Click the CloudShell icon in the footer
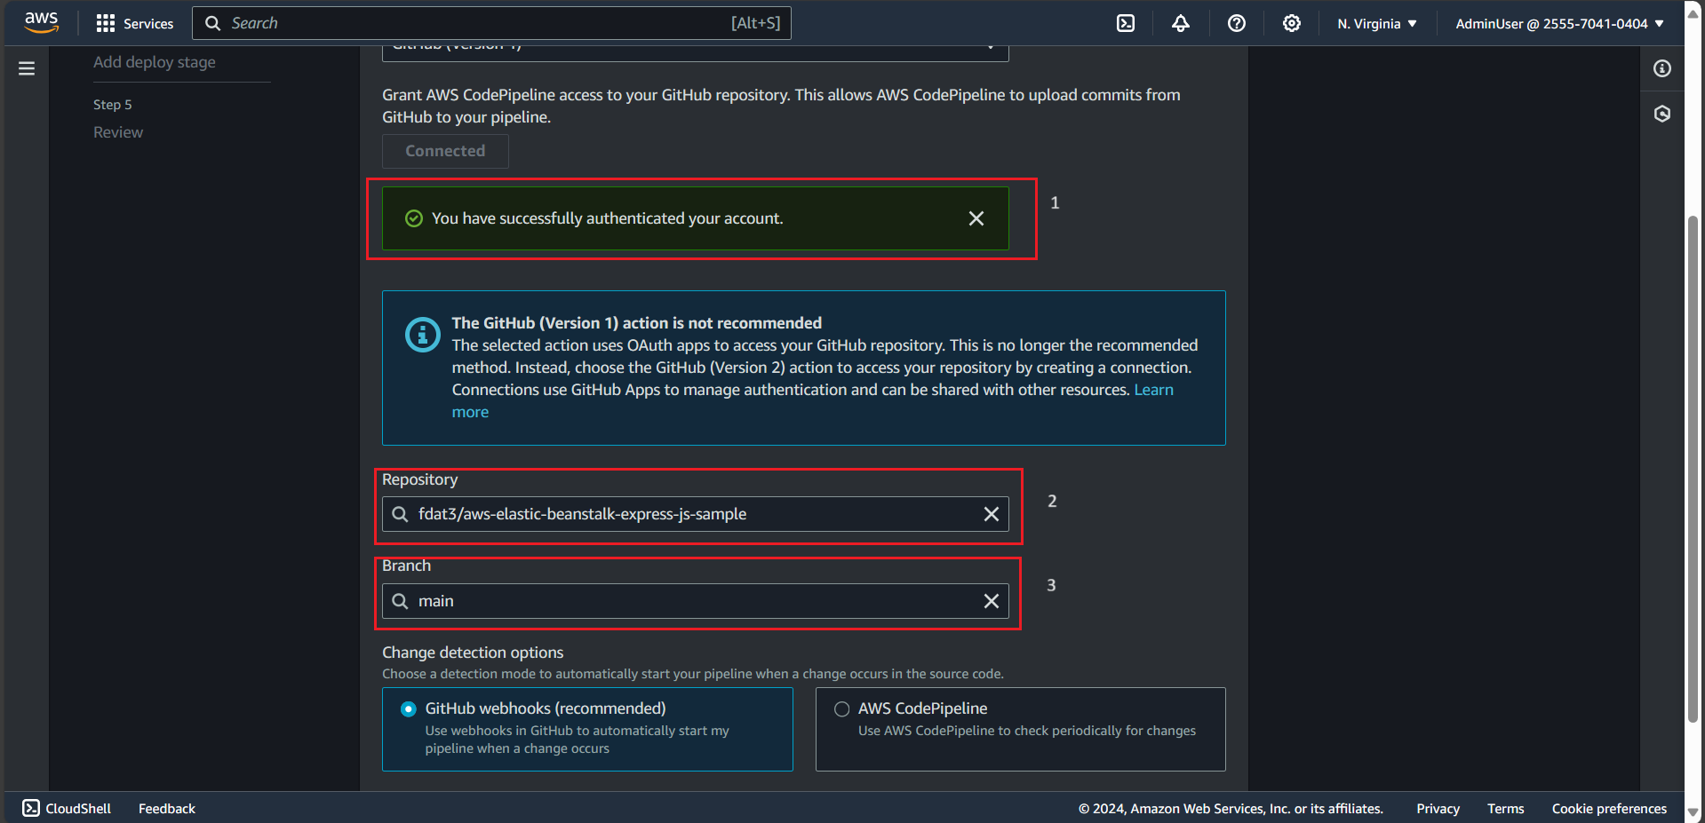This screenshot has height=823, width=1705. click(31, 808)
